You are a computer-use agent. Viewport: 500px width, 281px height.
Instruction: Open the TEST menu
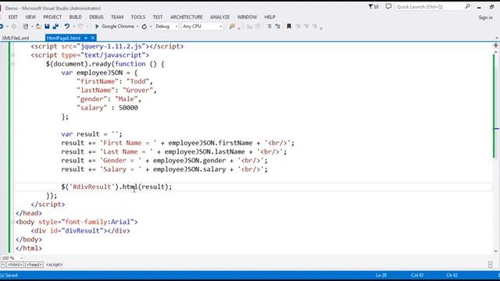click(x=158, y=17)
